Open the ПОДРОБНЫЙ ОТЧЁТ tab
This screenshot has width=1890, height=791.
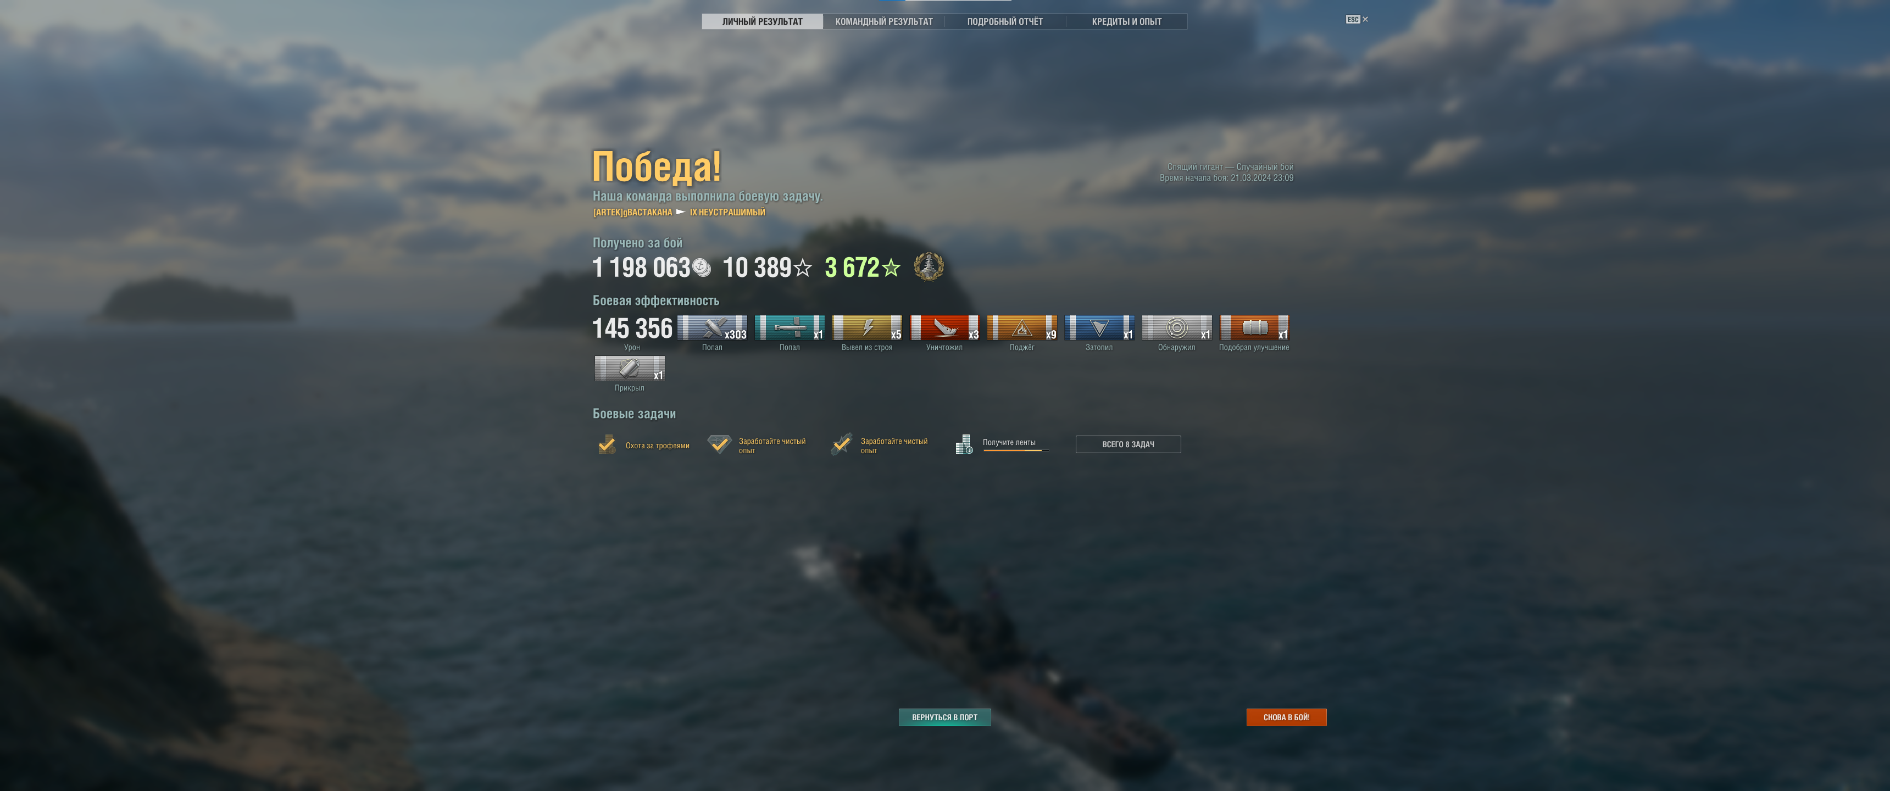click(1004, 21)
